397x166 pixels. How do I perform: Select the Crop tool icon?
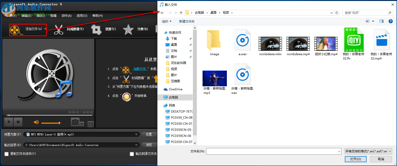coord(96,30)
